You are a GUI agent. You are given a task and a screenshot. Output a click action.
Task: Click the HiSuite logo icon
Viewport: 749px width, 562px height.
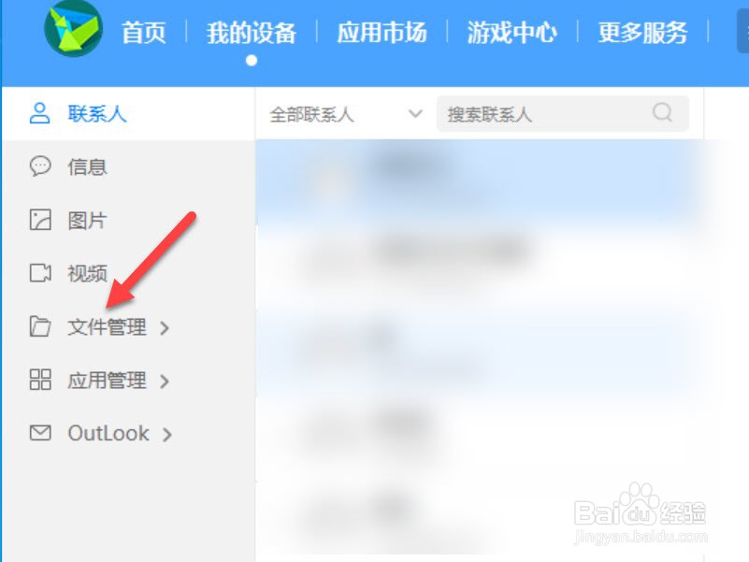click(73, 29)
